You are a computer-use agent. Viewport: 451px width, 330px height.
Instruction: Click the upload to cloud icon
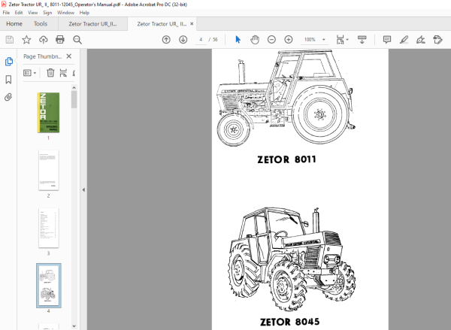pyautogui.click(x=44, y=39)
